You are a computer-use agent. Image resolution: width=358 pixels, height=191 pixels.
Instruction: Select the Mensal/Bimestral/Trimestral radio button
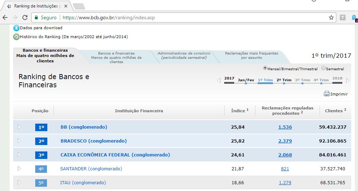pyautogui.click(x=265, y=68)
